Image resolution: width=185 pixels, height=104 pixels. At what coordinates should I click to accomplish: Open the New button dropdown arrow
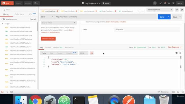tap(12, 3)
